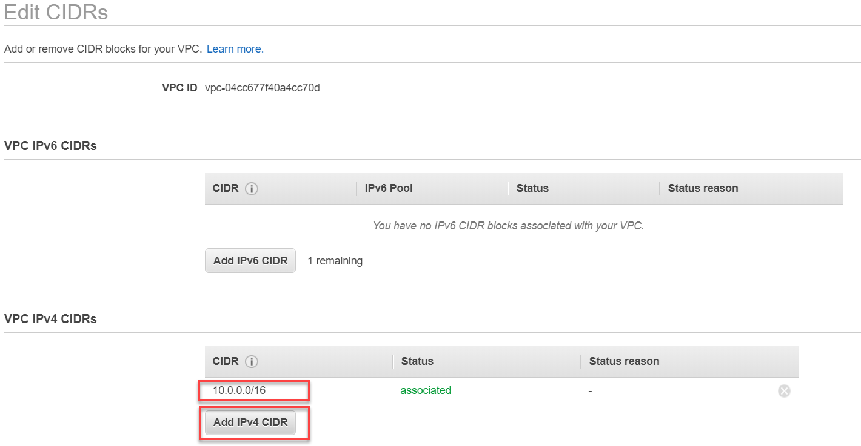Click the IPv4 Status reason column header
The width and height of the screenshot is (861, 446).
pos(624,361)
